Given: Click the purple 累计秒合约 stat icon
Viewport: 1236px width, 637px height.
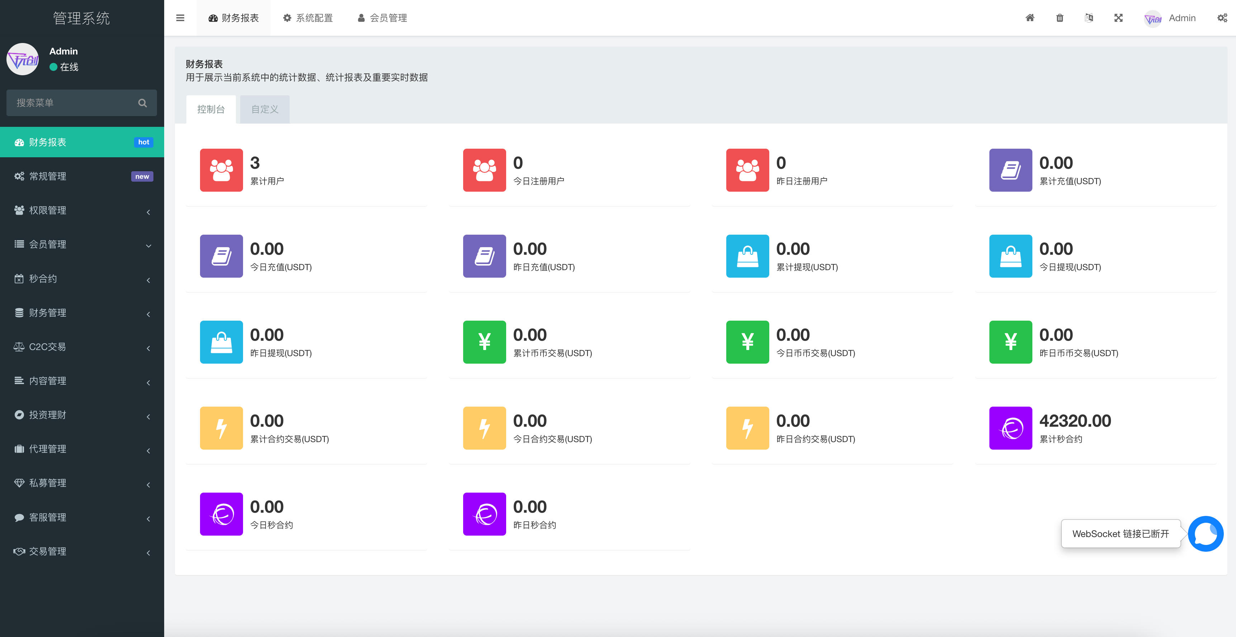Looking at the screenshot, I should [1011, 428].
